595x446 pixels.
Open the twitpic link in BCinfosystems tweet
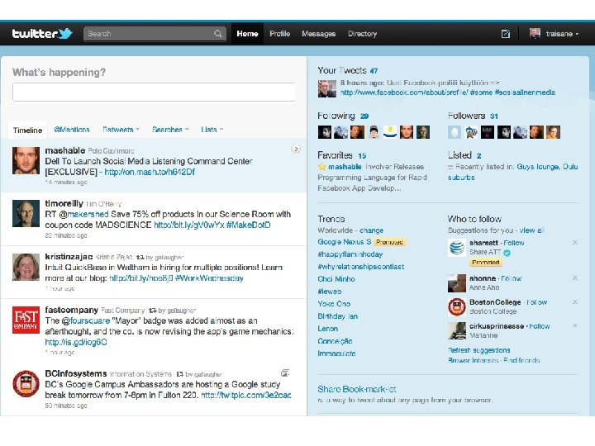pos(246,395)
